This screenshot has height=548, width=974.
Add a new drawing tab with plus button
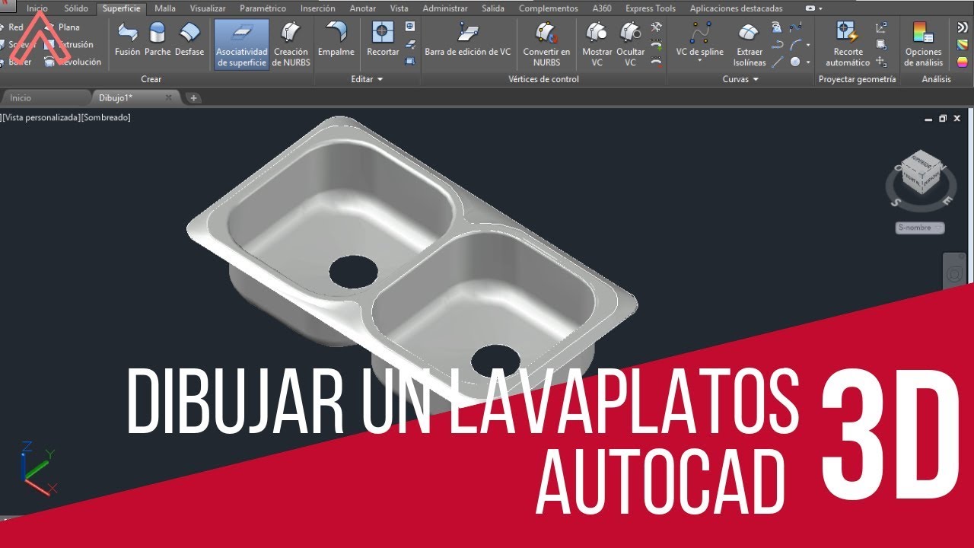coord(193,97)
